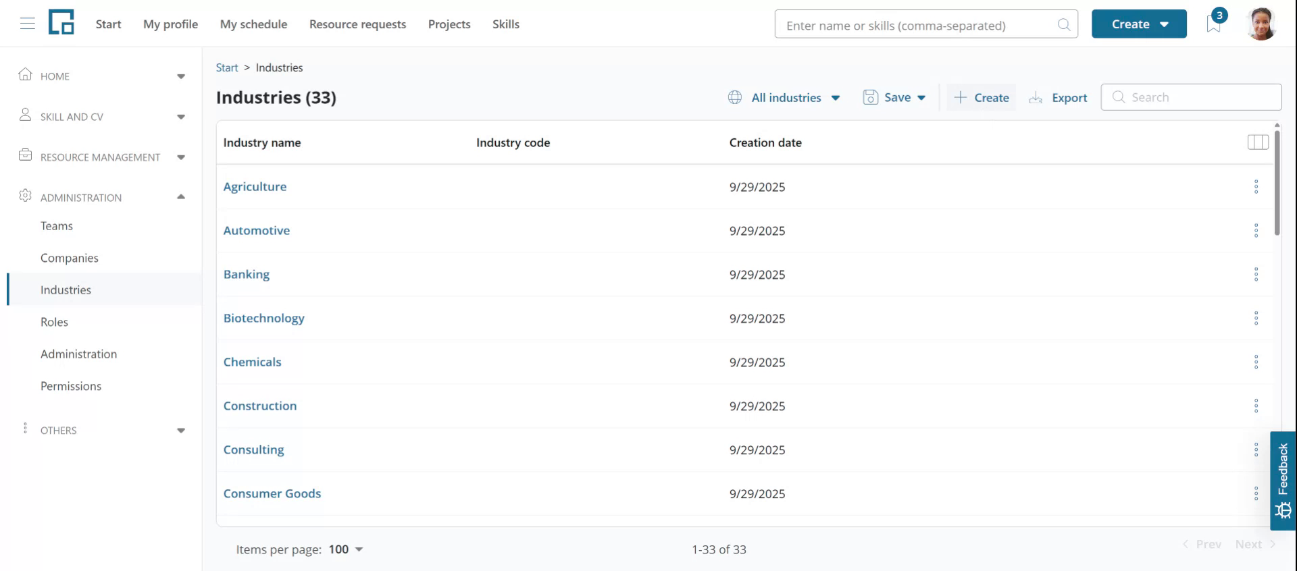This screenshot has width=1297, height=571.
Task: Click the Skill and CV person icon
Action: [x=26, y=115]
